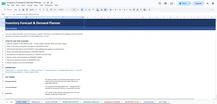217x104 pixels.
Task: Select the HOW TO USE THIS PLANNER heading cell
Action: [x=17, y=41]
